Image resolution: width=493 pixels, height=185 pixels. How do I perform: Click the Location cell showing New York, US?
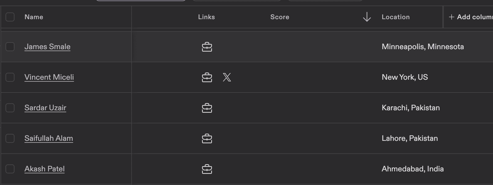405,77
